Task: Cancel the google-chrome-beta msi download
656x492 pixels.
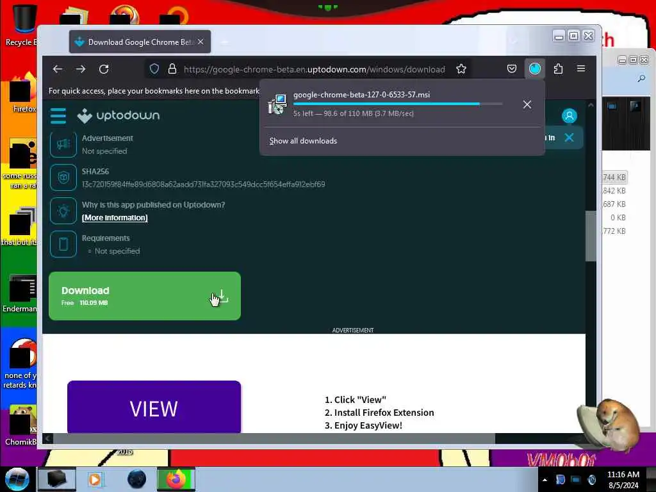Action: [527, 104]
